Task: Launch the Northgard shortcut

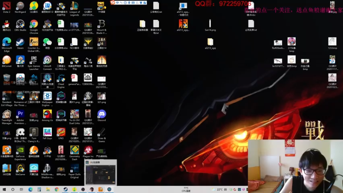Action: (x=20, y=7)
